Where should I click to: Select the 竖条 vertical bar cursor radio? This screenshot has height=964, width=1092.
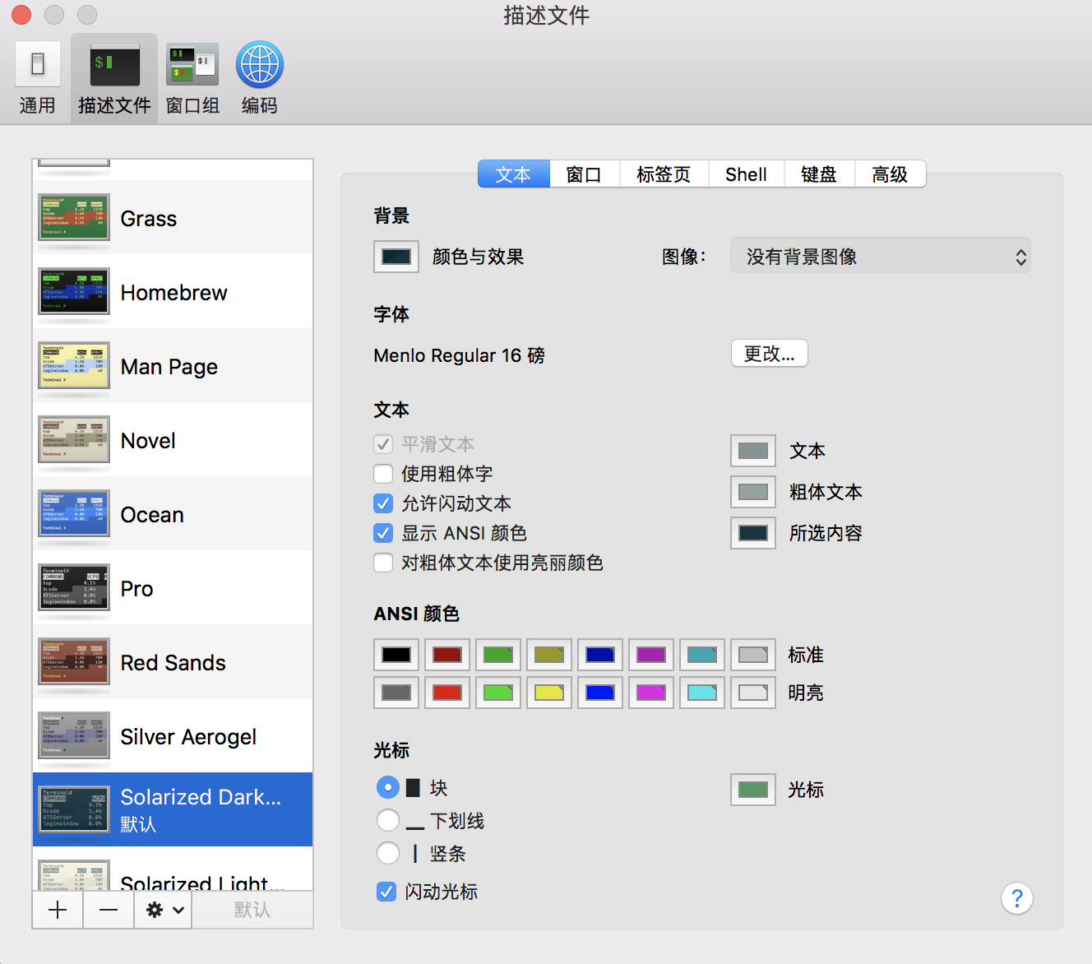388,853
